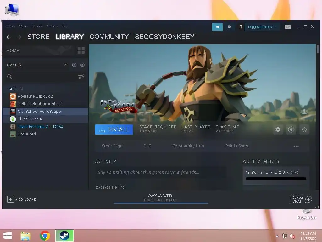Click the achievements progress bar
This screenshot has width=322, height=242.
tap(276, 179)
